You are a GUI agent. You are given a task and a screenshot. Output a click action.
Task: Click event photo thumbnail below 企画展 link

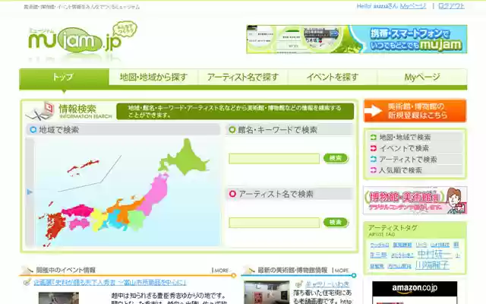(58, 298)
